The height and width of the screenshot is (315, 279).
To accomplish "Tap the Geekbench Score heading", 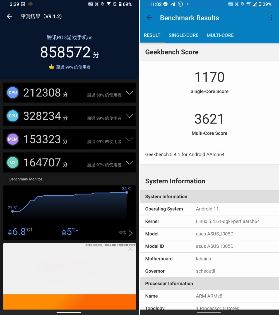I will (x=172, y=52).
